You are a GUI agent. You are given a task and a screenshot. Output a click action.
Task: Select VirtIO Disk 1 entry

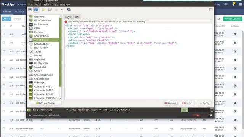tap(44, 40)
